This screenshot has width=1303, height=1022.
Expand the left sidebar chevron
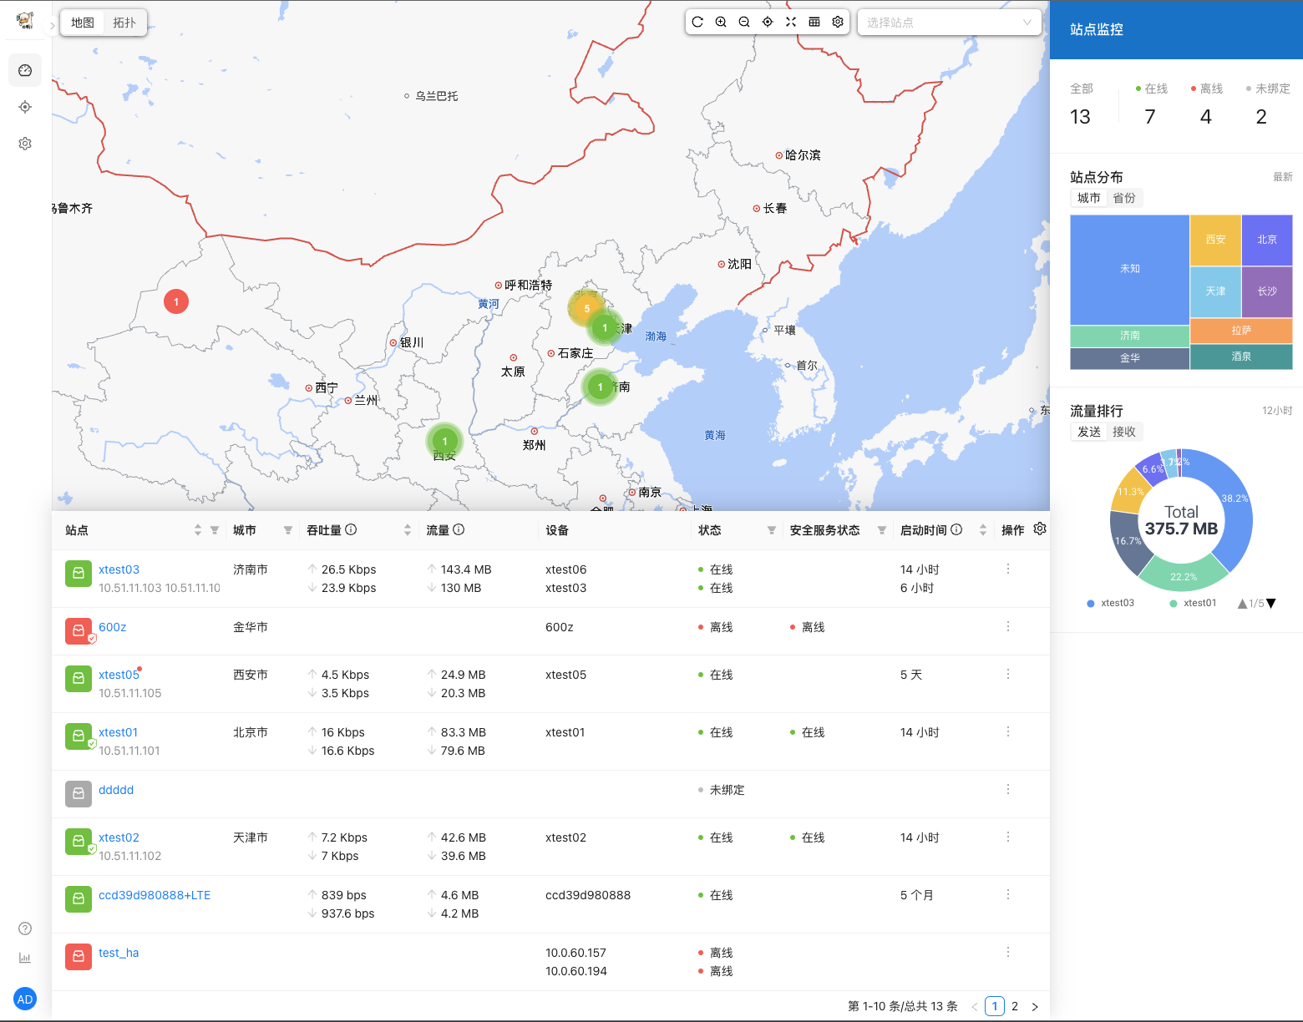pos(52,26)
